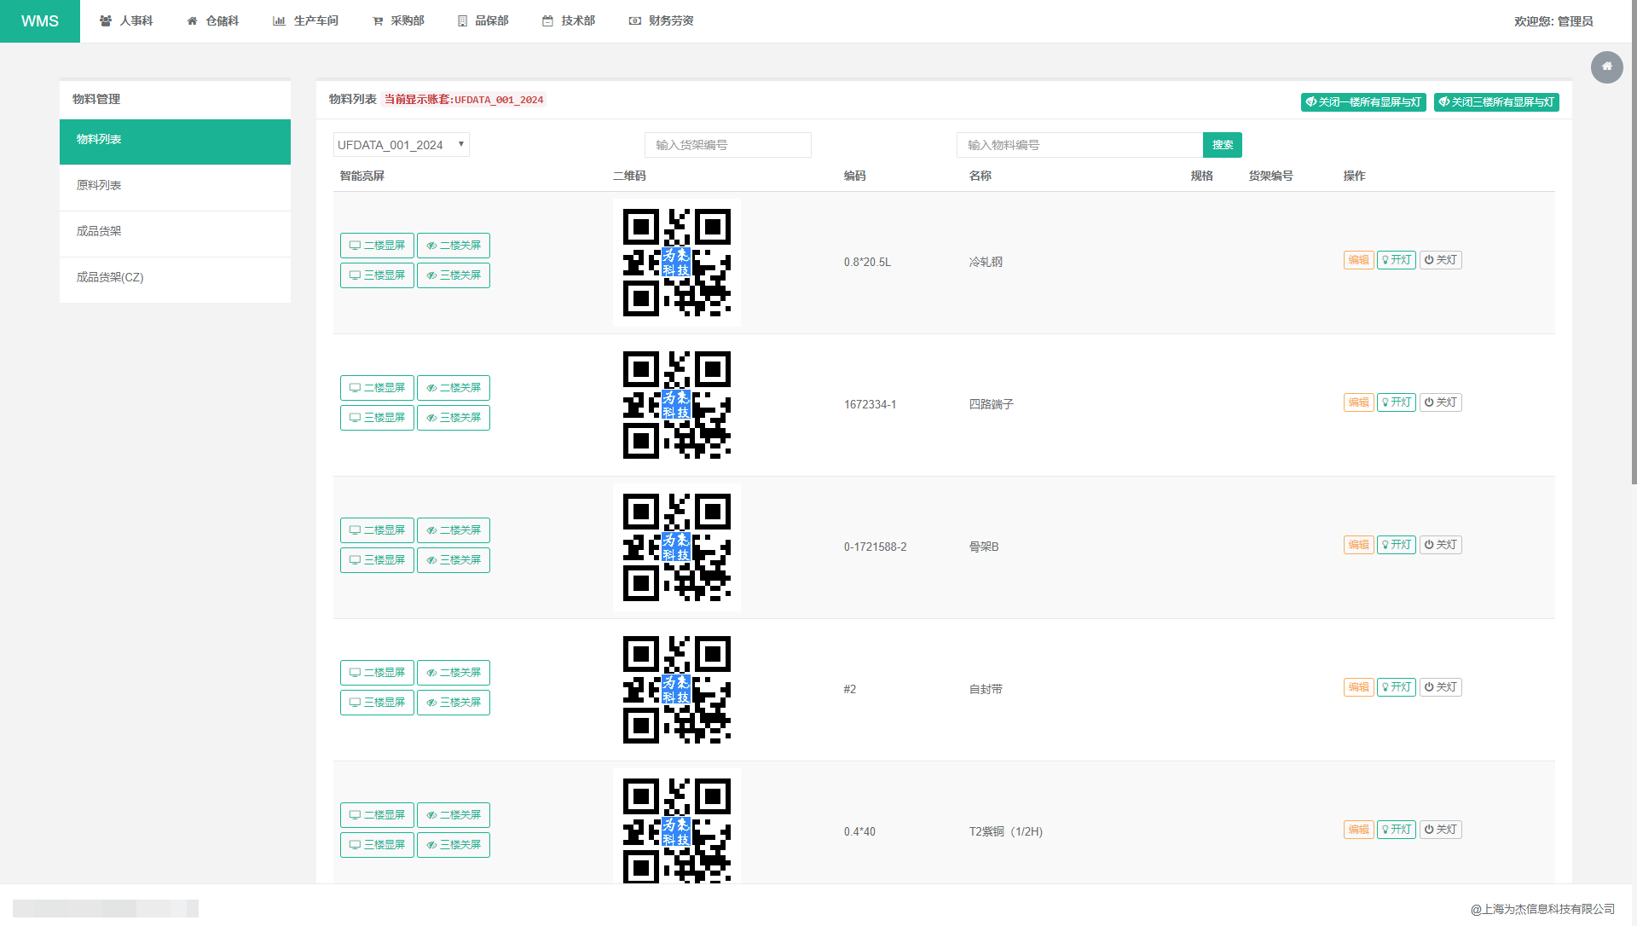Click 三楼显屏 for 四路端子 row
The height and width of the screenshot is (926, 1637).
click(x=377, y=418)
